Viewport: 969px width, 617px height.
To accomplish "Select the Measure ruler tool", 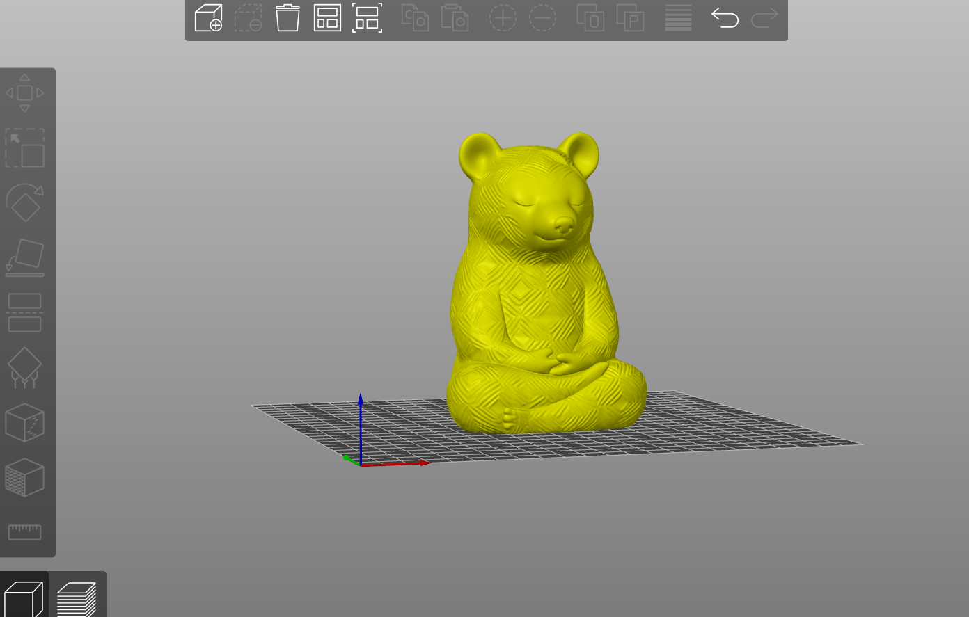I will [24, 532].
